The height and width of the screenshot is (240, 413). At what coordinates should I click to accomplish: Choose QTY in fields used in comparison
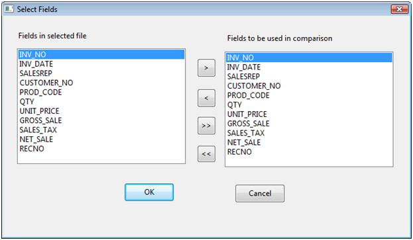coord(309,104)
